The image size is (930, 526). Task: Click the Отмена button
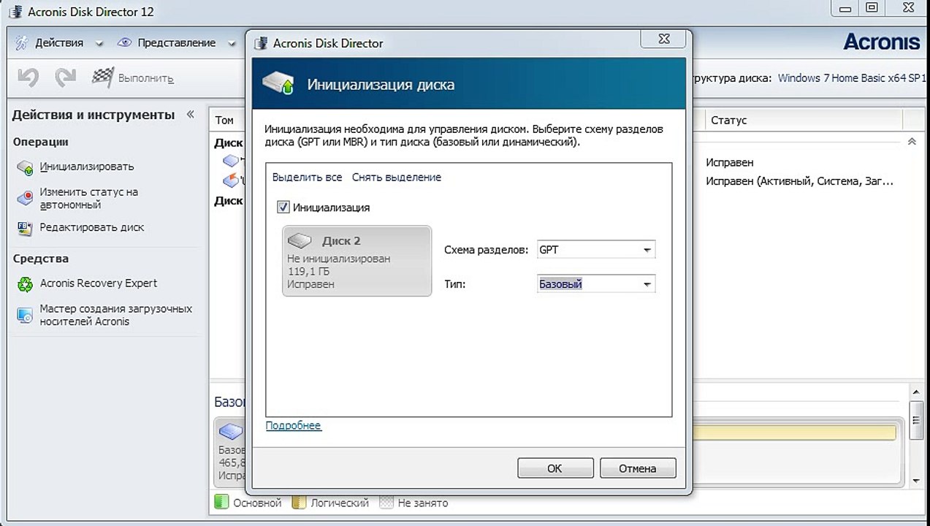point(638,468)
